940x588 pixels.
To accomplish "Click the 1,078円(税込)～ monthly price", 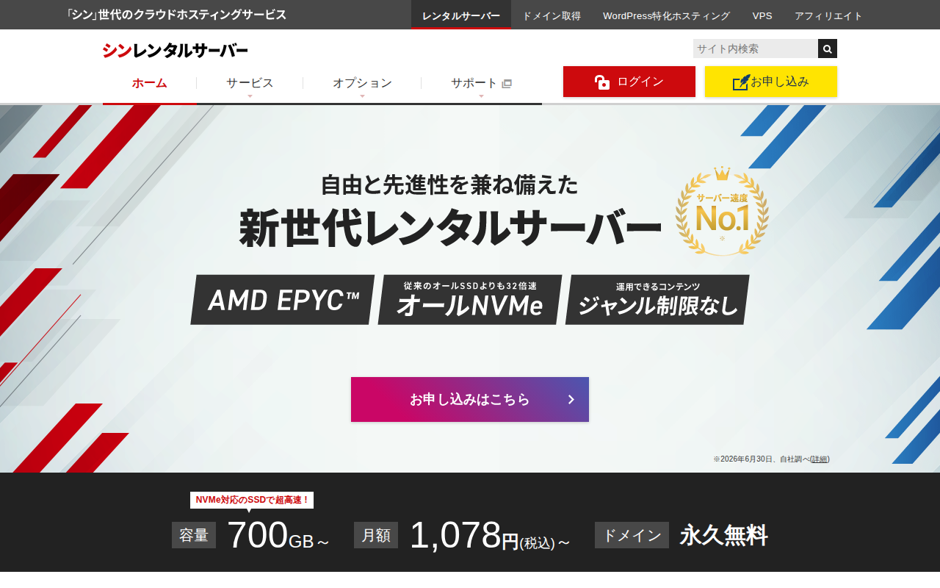I will [490, 535].
